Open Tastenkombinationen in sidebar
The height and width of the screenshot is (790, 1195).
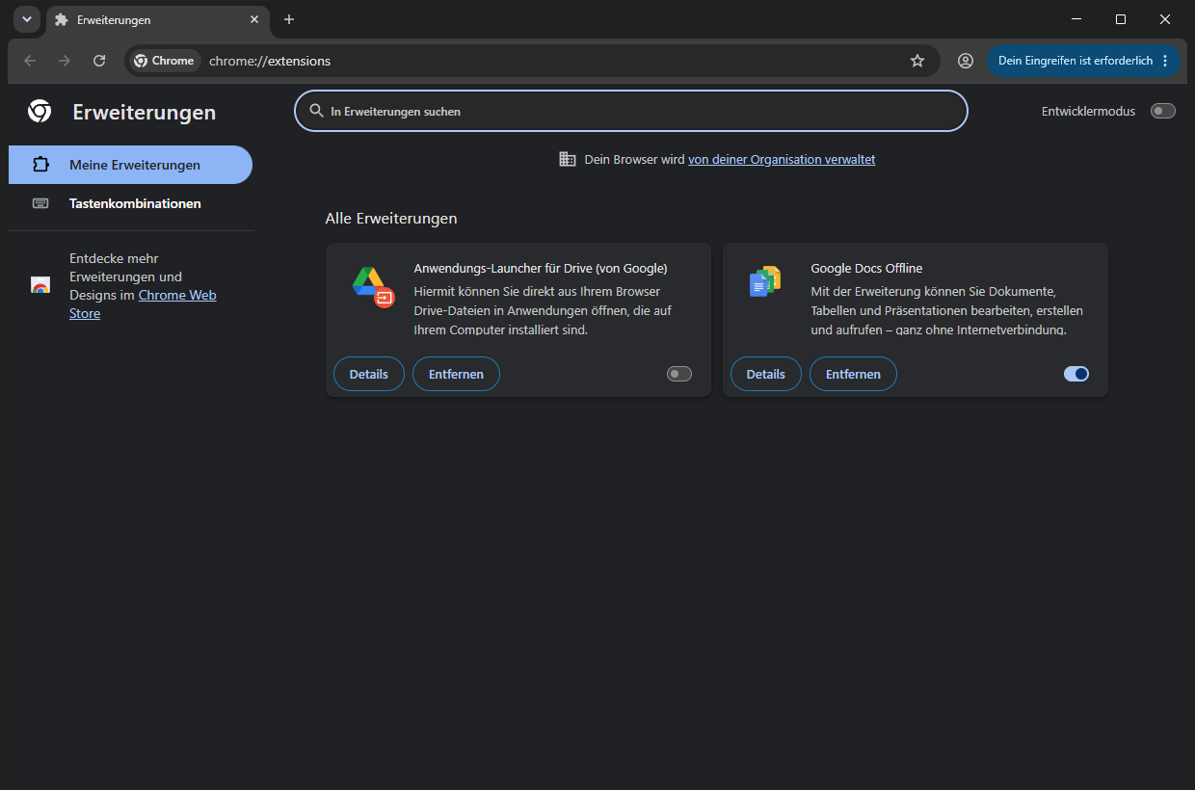coord(130,203)
